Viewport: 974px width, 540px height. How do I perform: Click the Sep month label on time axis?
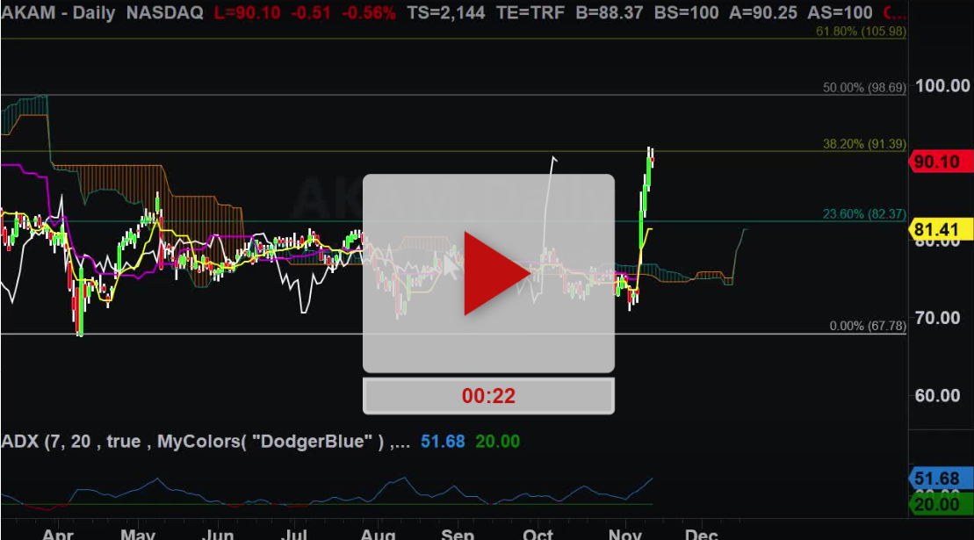pyautogui.click(x=458, y=534)
